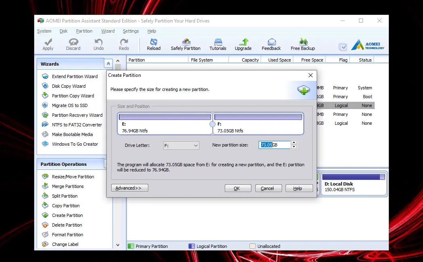Open Feedback envelope icon

tap(272, 42)
